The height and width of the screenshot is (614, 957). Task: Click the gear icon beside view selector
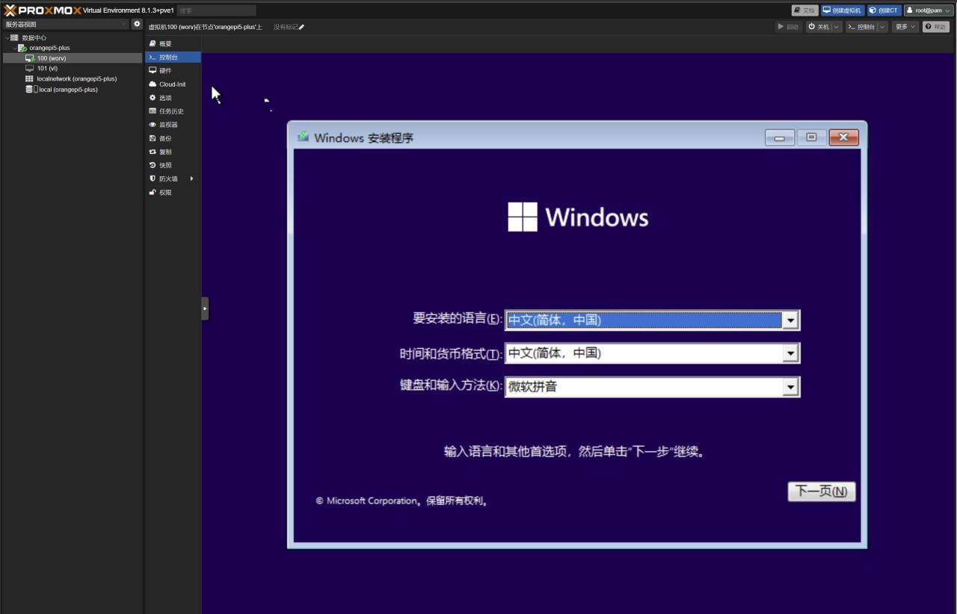pos(137,24)
